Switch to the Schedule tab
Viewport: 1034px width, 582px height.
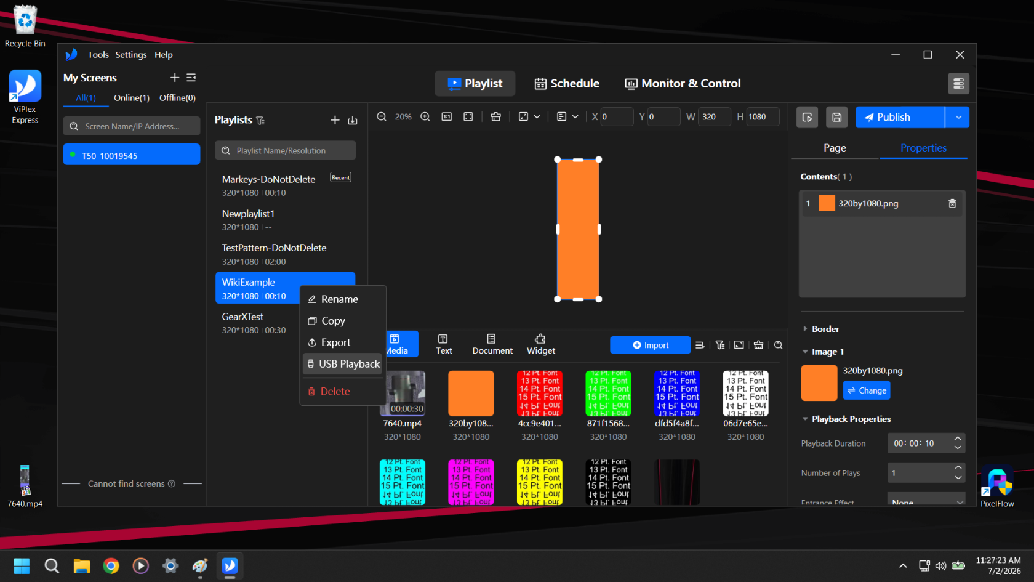pyautogui.click(x=567, y=84)
